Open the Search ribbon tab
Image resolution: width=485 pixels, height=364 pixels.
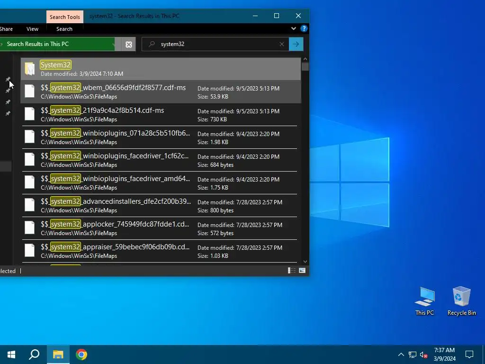pyautogui.click(x=64, y=29)
